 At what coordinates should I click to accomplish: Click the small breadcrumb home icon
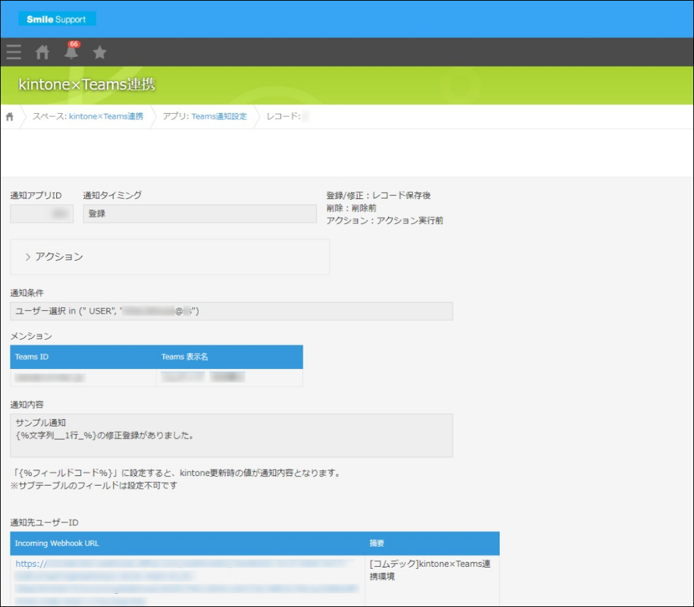pyautogui.click(x=10, y=117)
